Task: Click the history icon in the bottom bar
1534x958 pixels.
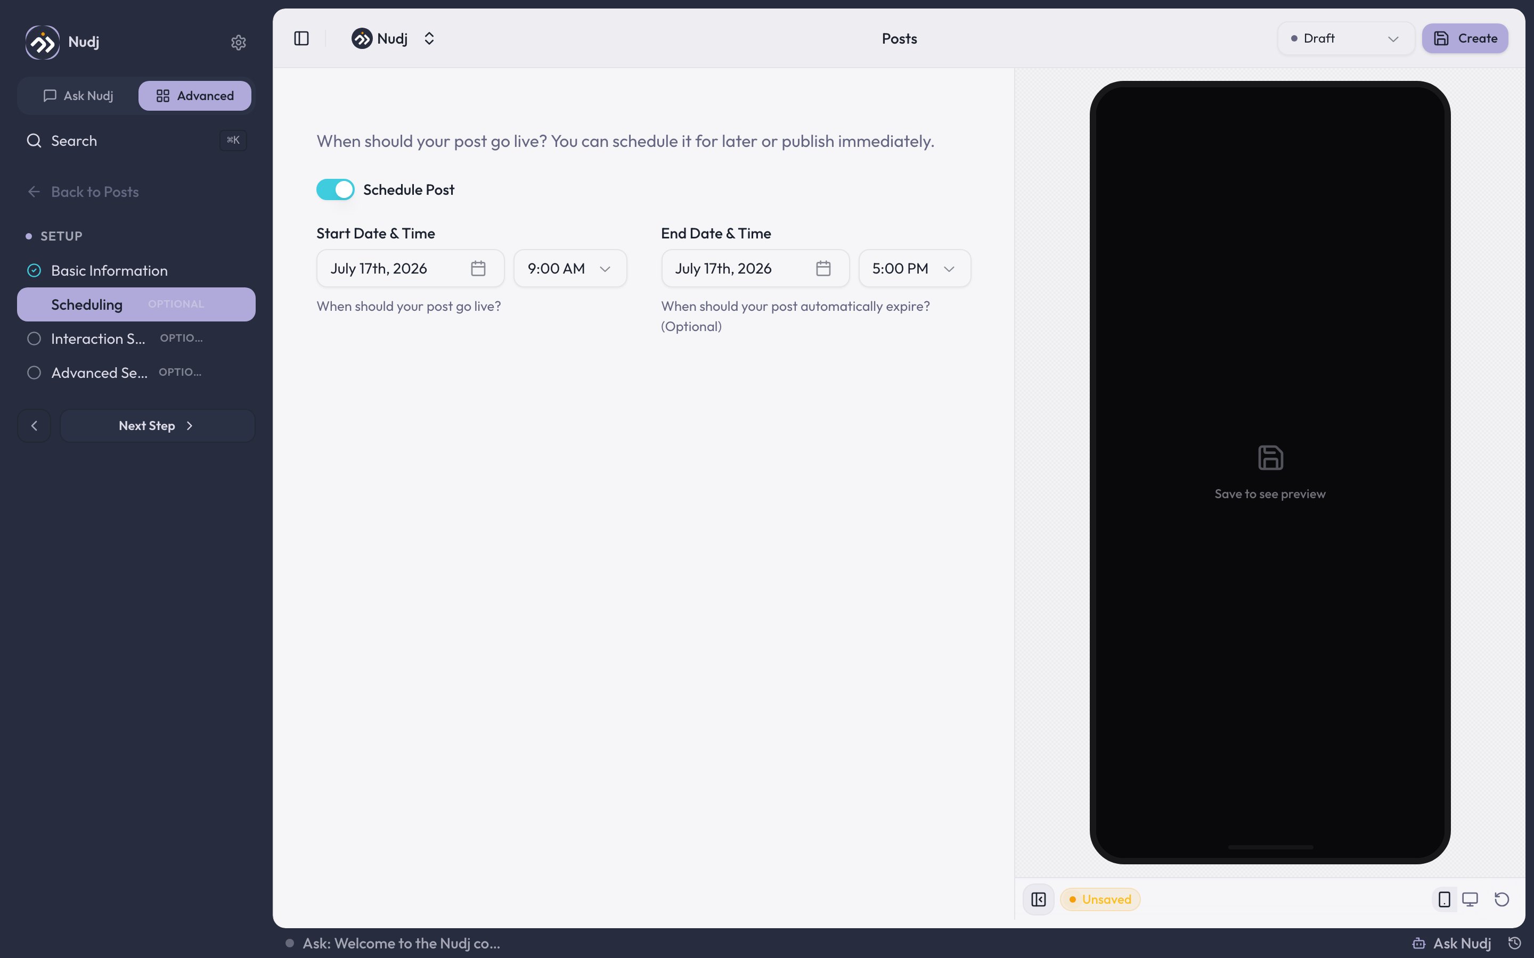Action: (1514, 944)
